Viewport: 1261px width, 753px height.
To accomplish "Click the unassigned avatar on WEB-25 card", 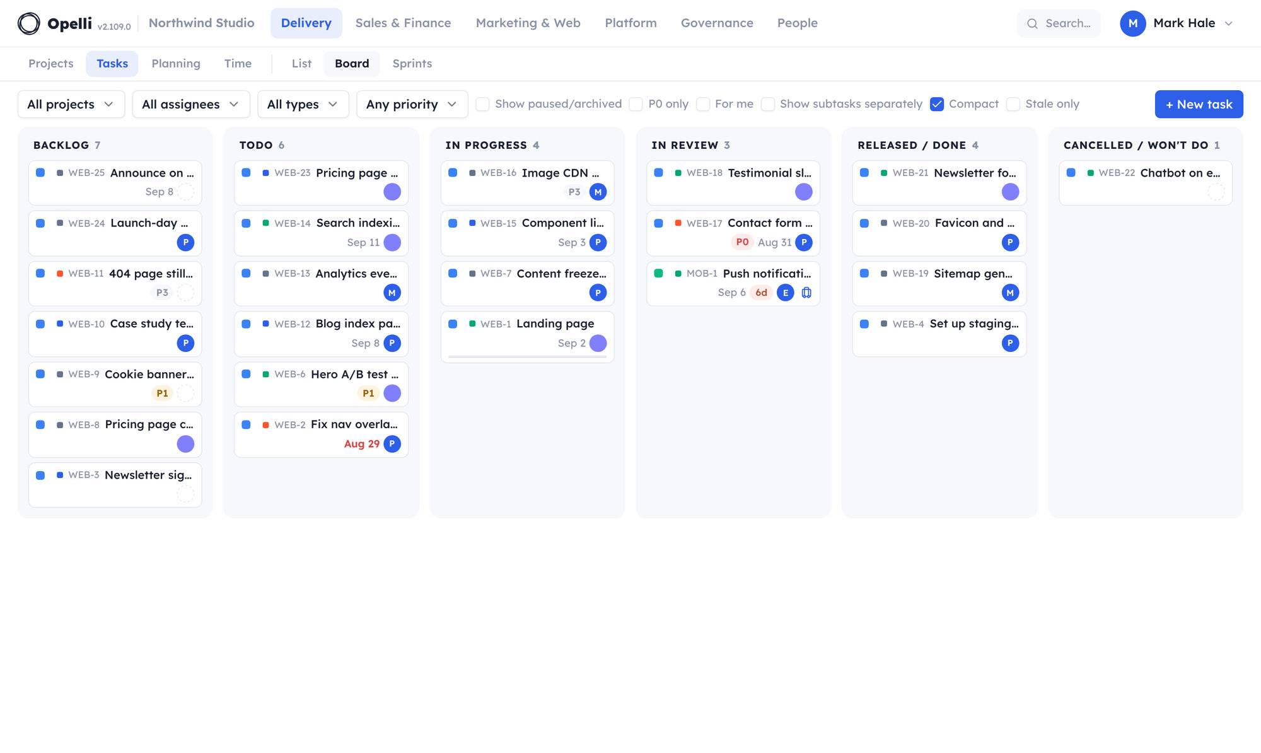I will click(x=185, y=192).
